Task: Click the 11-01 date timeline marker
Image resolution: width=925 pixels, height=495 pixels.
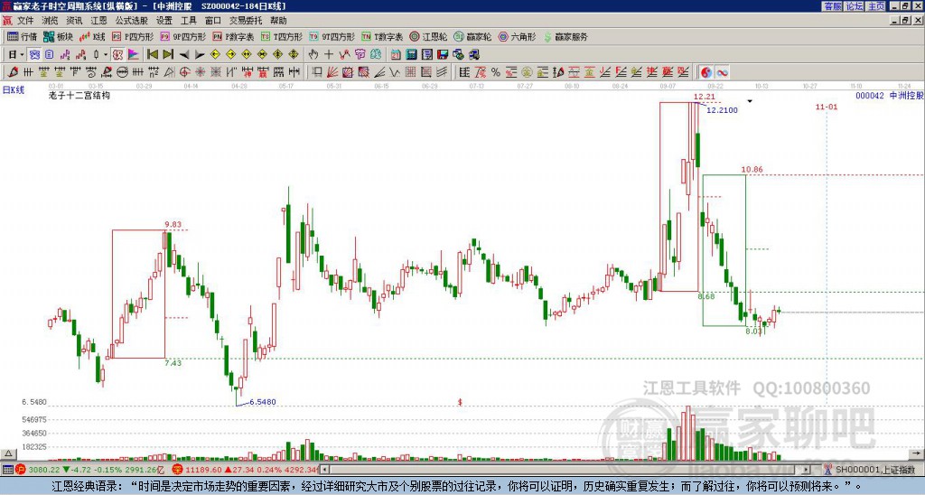Action: [x=826, y=107]
